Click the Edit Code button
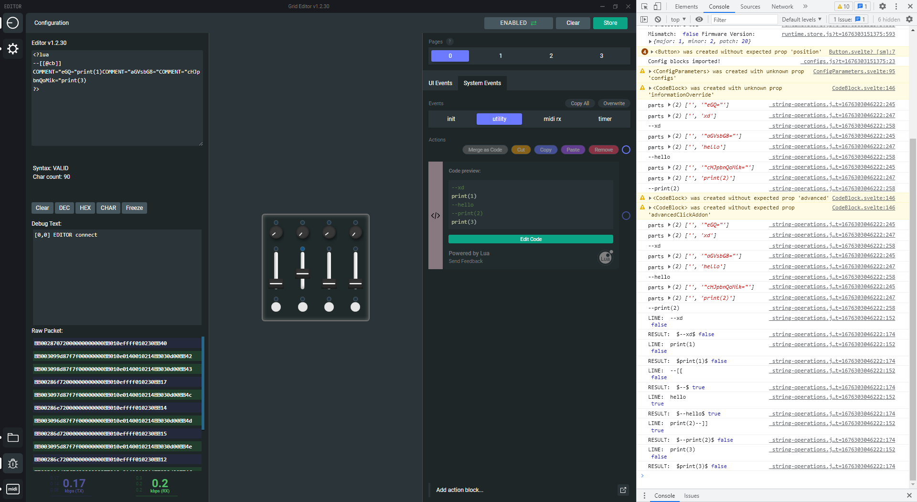This screenshot has height=502, width=917. 530,239
